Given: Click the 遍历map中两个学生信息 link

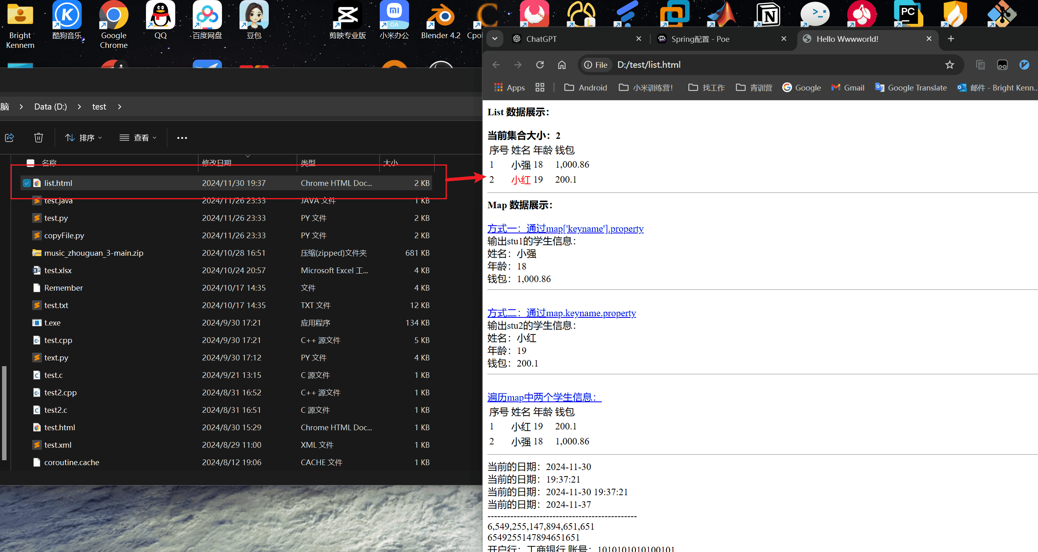Looking at the screenshot, I should pyautogui.click(x=544, y=397).
